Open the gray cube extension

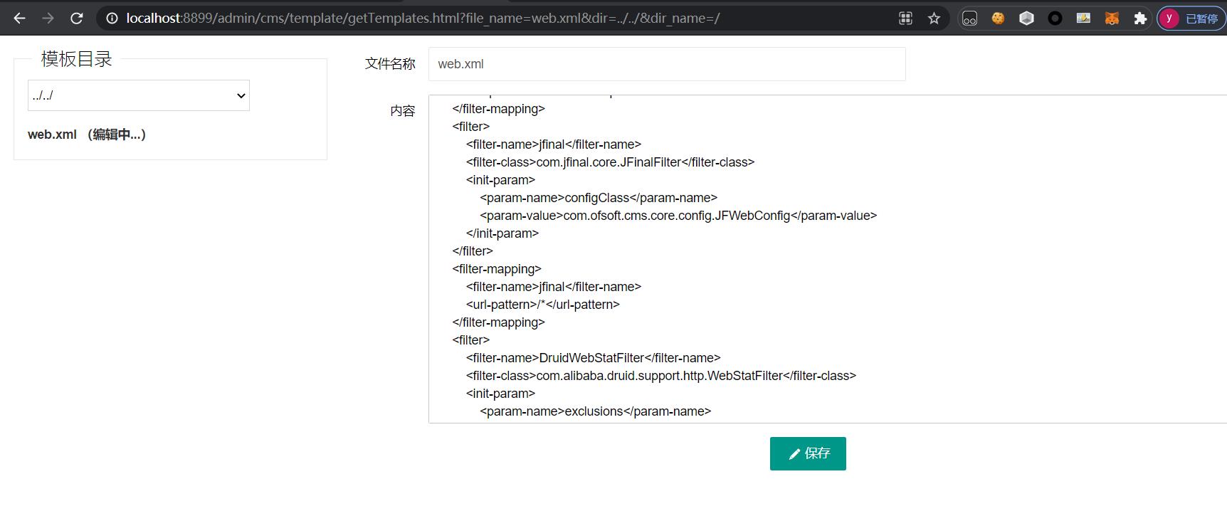tap(1026, 19)
